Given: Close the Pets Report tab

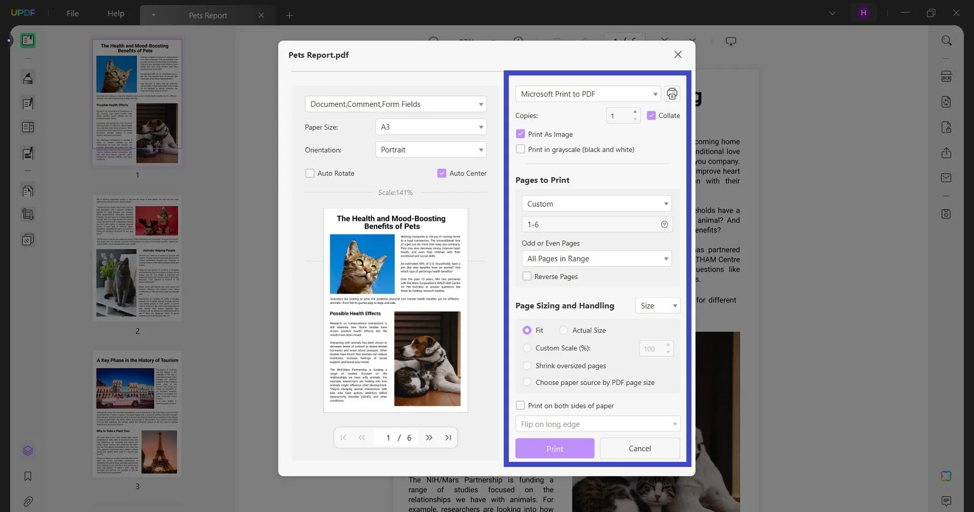Looking at the screenshot, I should 261,15.
